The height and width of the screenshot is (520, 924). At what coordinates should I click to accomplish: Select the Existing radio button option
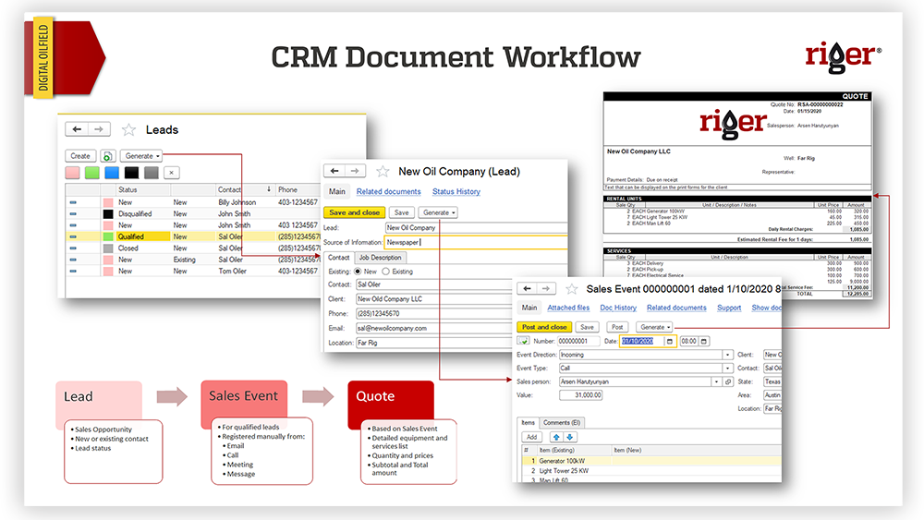click(386, 272)
